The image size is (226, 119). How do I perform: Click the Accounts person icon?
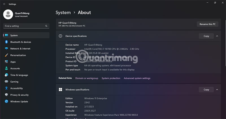click(x=6, y=68)
